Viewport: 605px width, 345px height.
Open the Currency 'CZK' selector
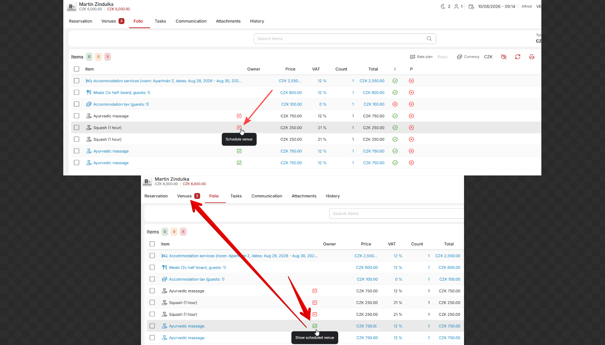(488, 57)
